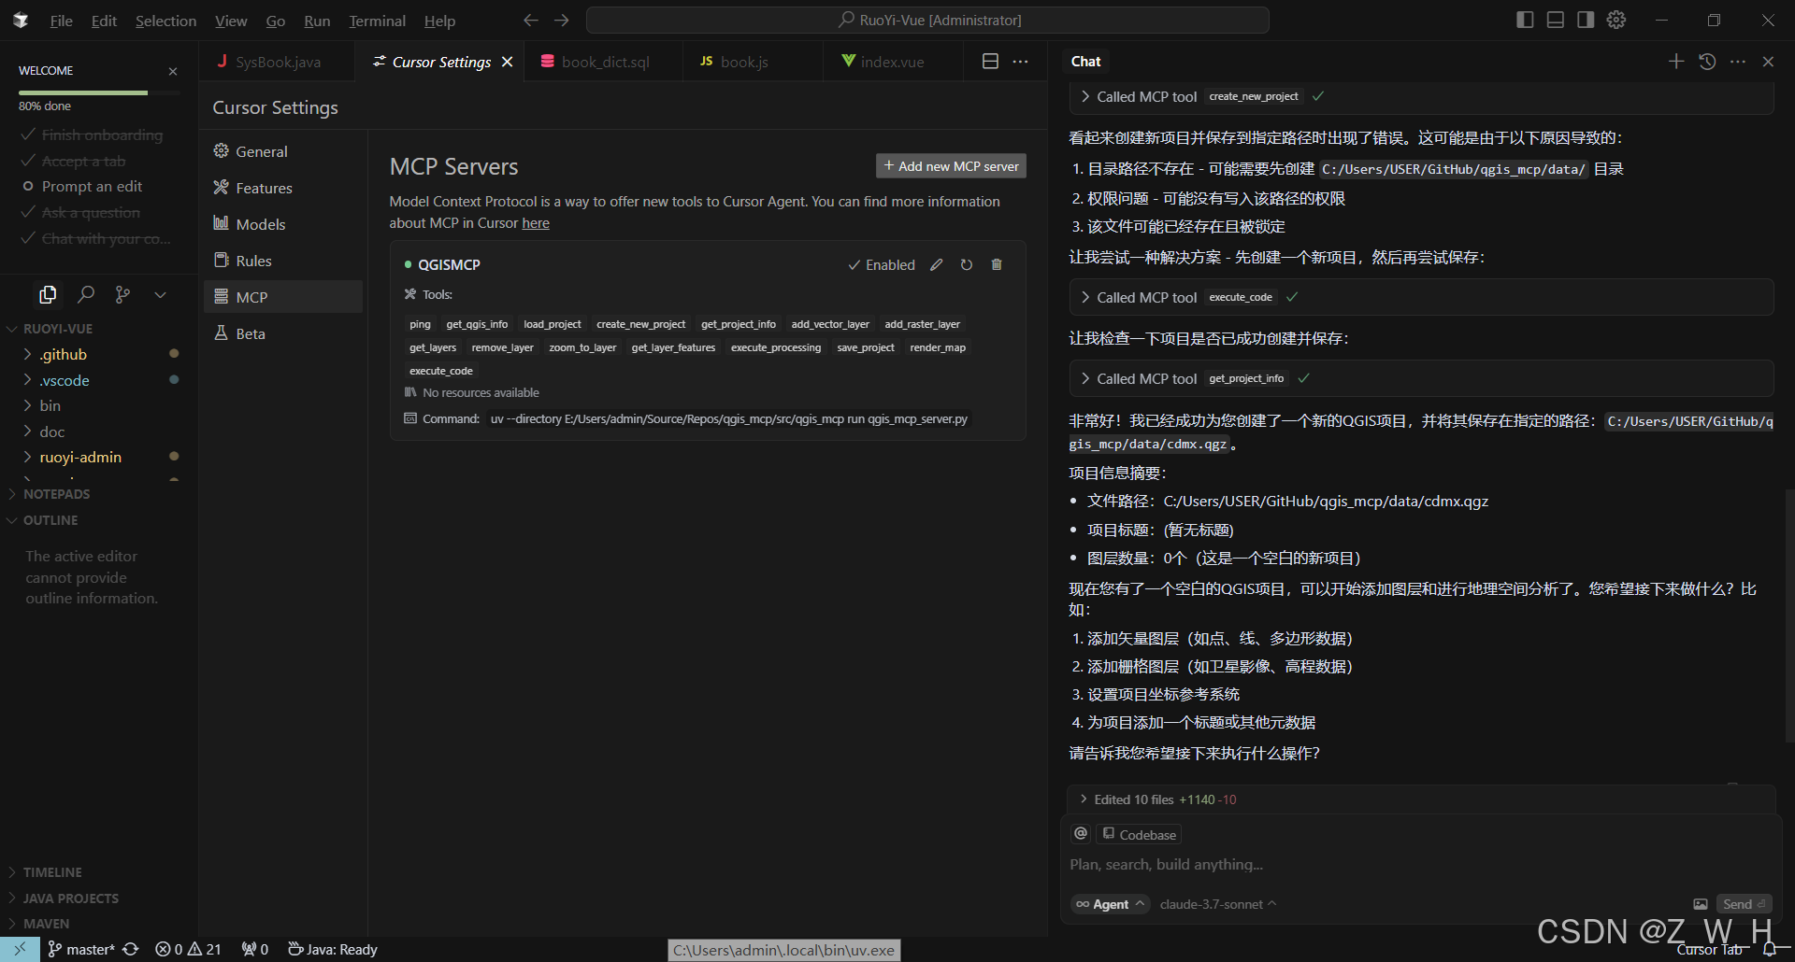This screenshot has width=1795, height=962.
Task: Refresh the QGISMCP server
Action: (x=967, y=265)
